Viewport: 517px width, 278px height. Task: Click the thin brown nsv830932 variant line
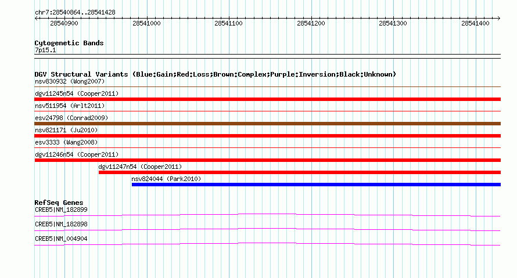(x=267, y=86)
